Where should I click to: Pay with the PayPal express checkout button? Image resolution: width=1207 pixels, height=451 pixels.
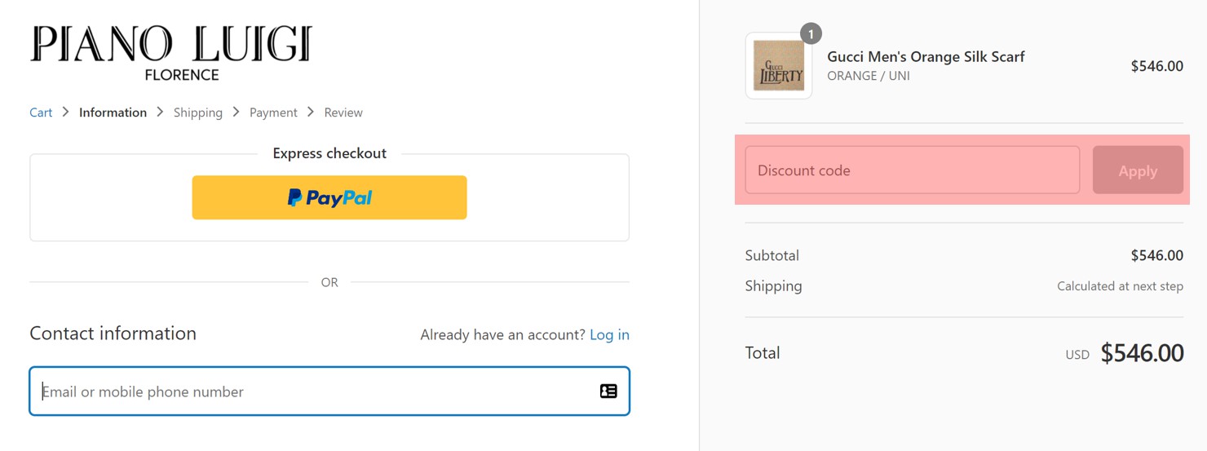coord(329,197)
